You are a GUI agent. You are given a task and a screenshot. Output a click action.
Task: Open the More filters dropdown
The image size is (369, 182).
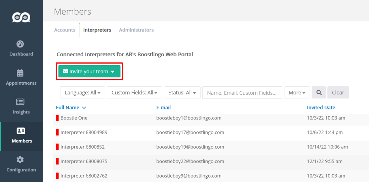pyautogui.click(x=297, y=93)
